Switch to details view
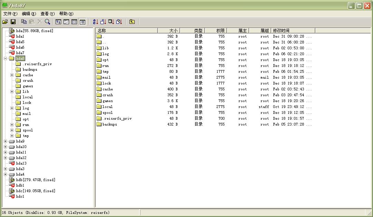 [82, 22]
